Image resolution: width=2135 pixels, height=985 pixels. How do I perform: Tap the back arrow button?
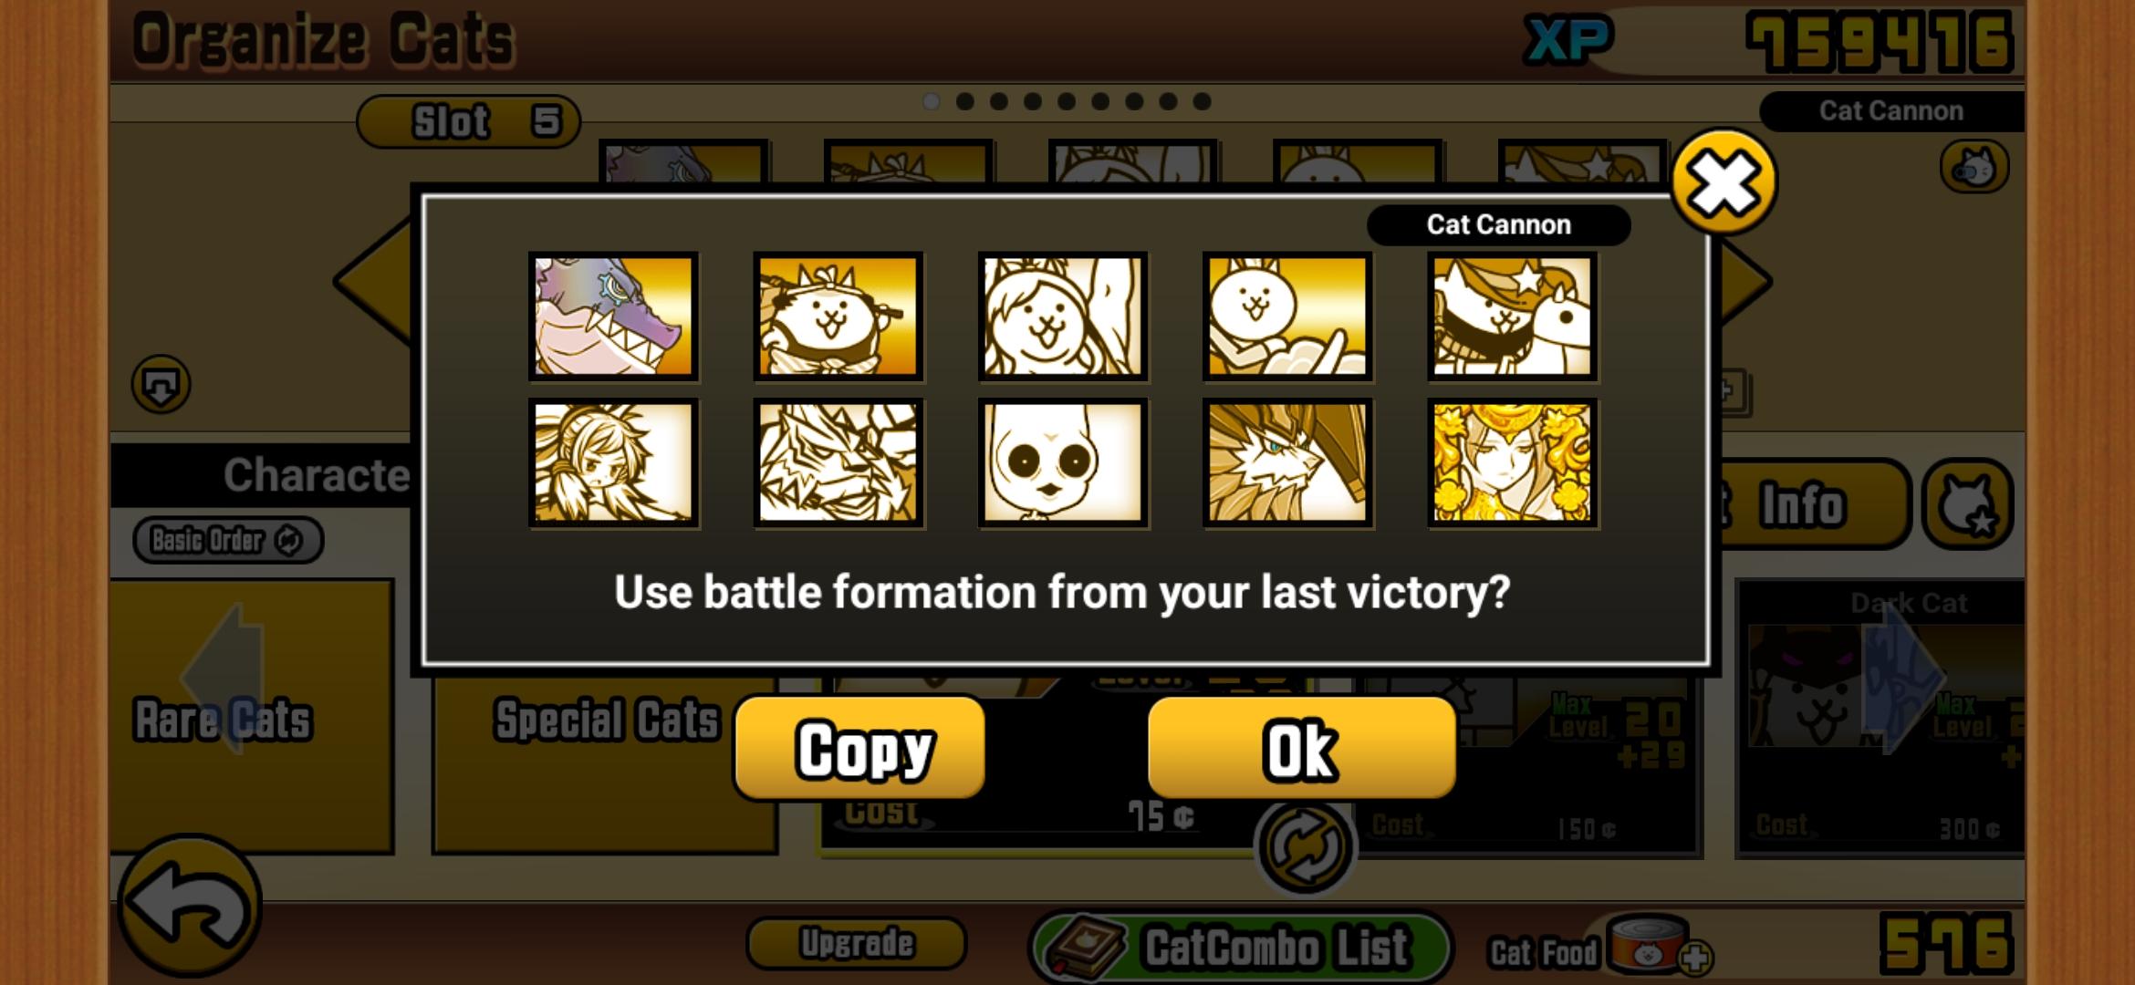[x=189, y=907]
